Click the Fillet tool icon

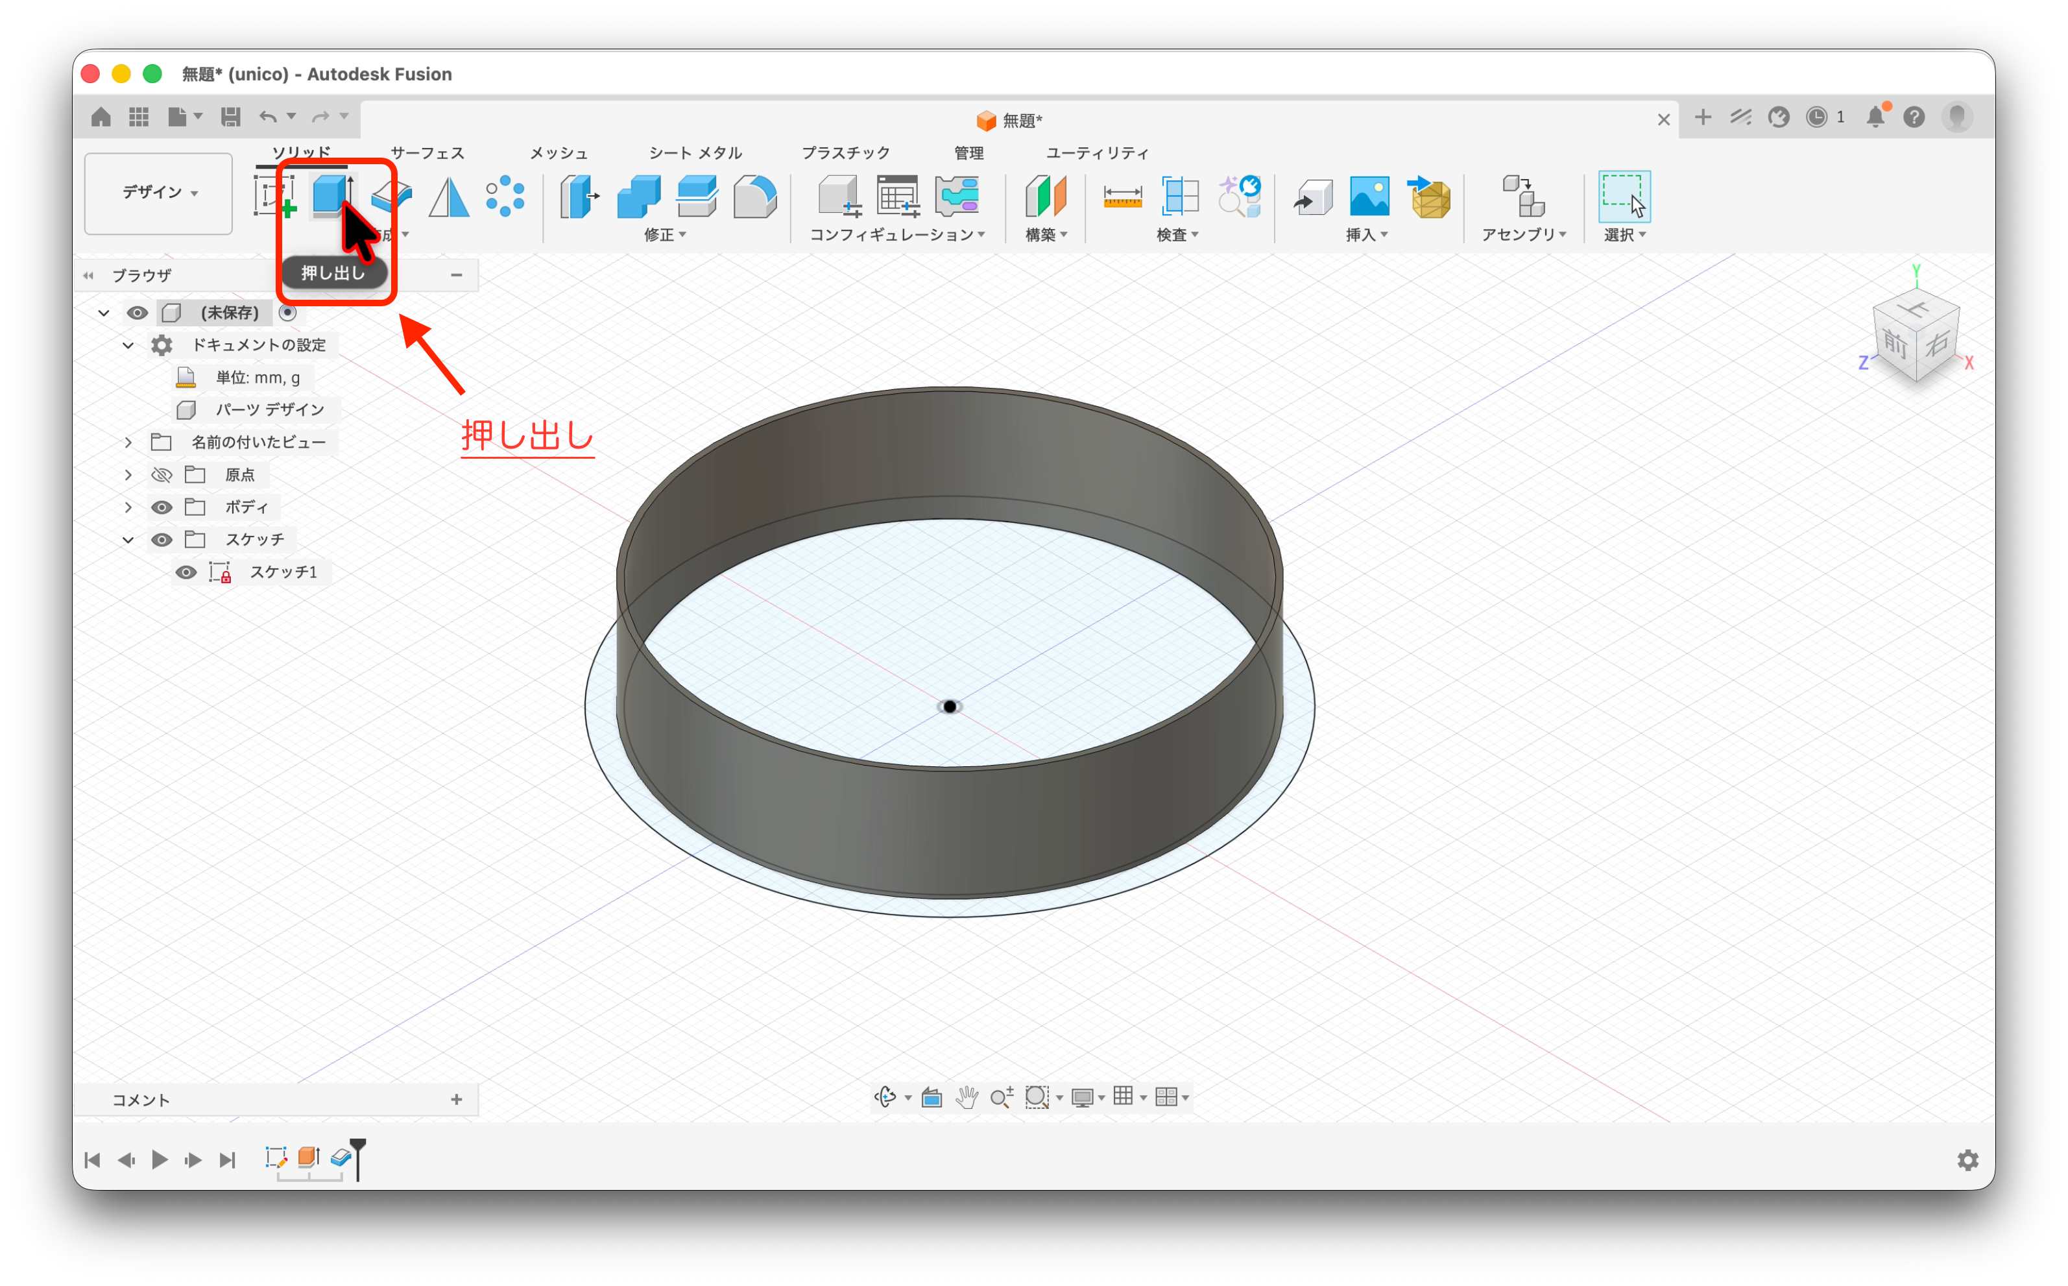pyautogui.click(x=755, y=197)
